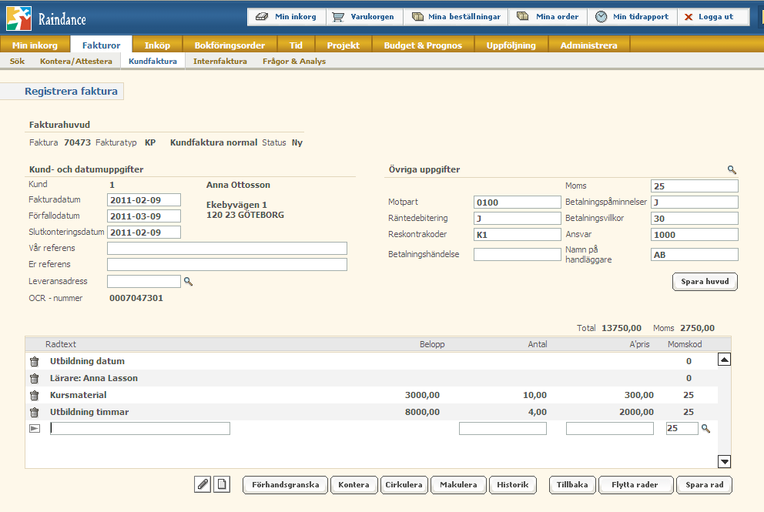Click the Kontera button
Image resolution: width=764 pixels, height=512 pixels.
coord(354,485)
